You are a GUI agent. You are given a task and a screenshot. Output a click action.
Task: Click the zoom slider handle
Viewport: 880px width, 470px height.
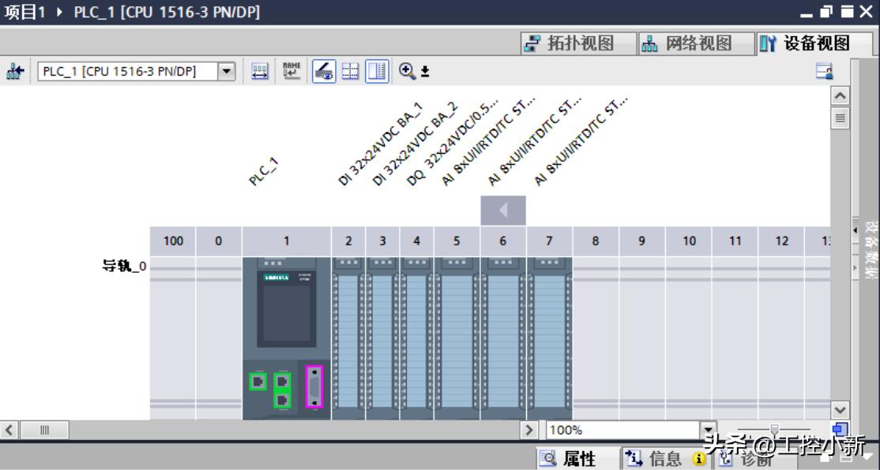[774, 430]
